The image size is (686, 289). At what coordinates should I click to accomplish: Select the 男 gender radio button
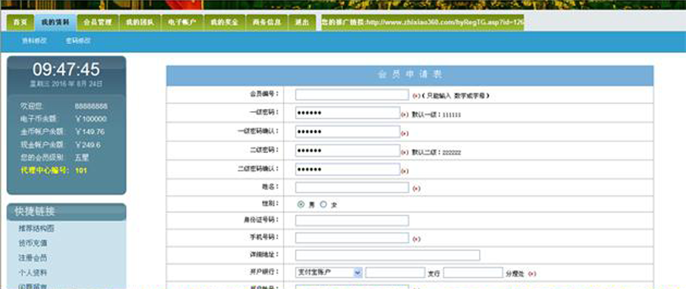tap(301, 205)
